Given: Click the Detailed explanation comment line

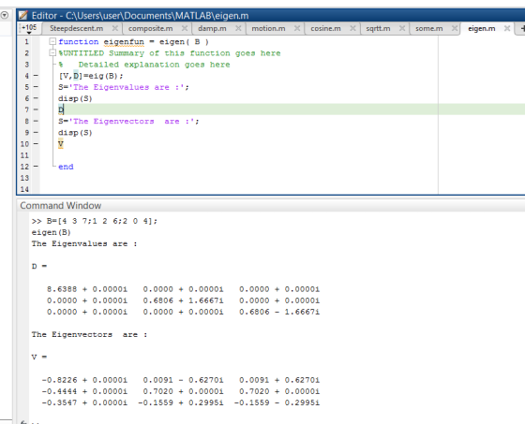Looking at the screenshot, I should point(144,65).
